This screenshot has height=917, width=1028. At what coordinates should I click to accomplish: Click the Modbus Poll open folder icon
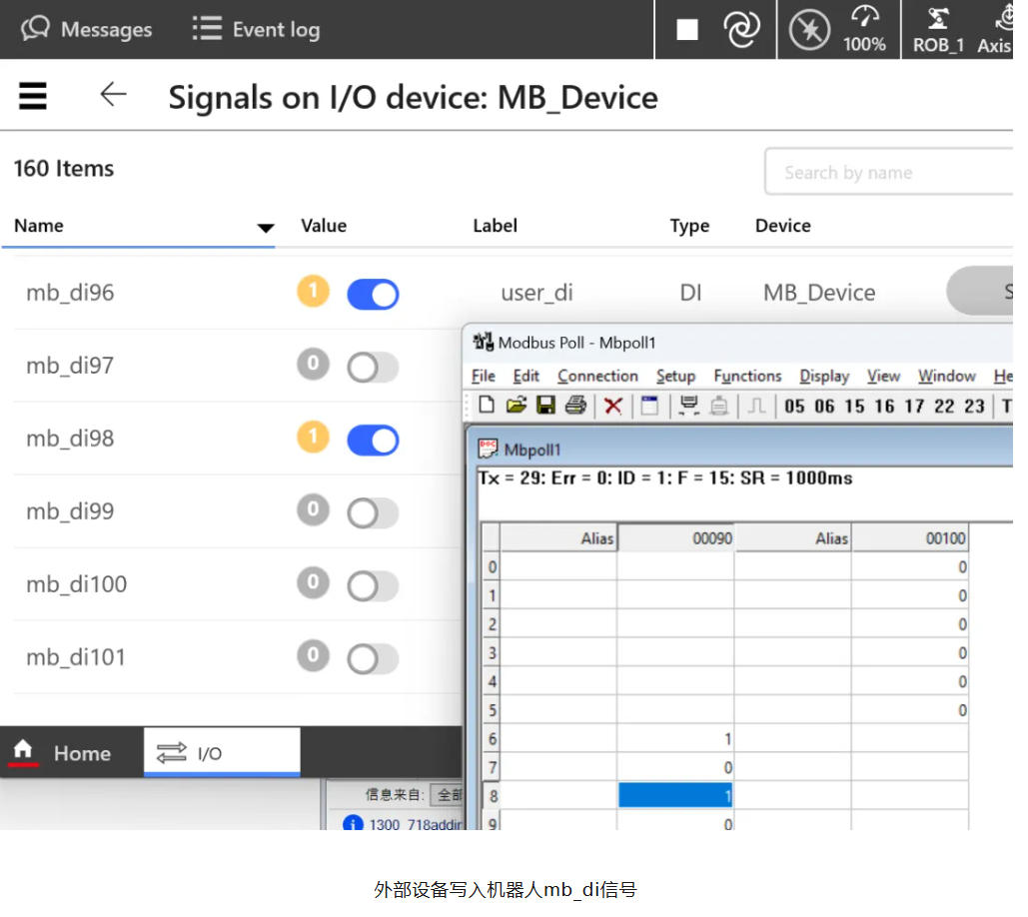(x=515, y=406)
